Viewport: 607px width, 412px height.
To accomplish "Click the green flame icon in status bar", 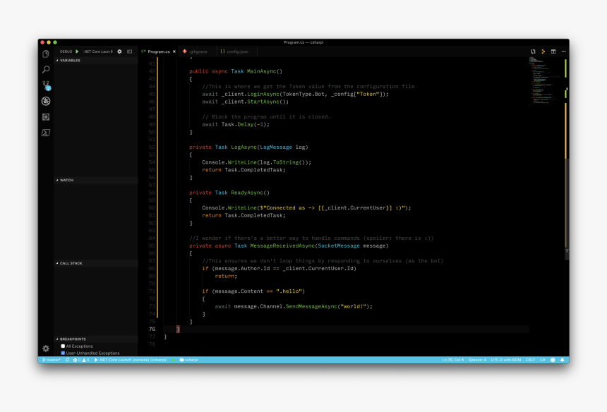I will click(174, 360).
